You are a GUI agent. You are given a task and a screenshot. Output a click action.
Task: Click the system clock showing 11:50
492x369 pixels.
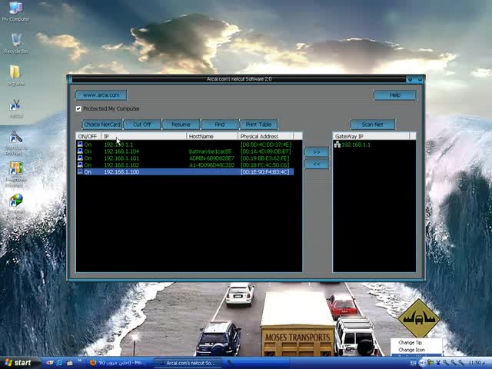pyautogui.click(x=477, y=363)
